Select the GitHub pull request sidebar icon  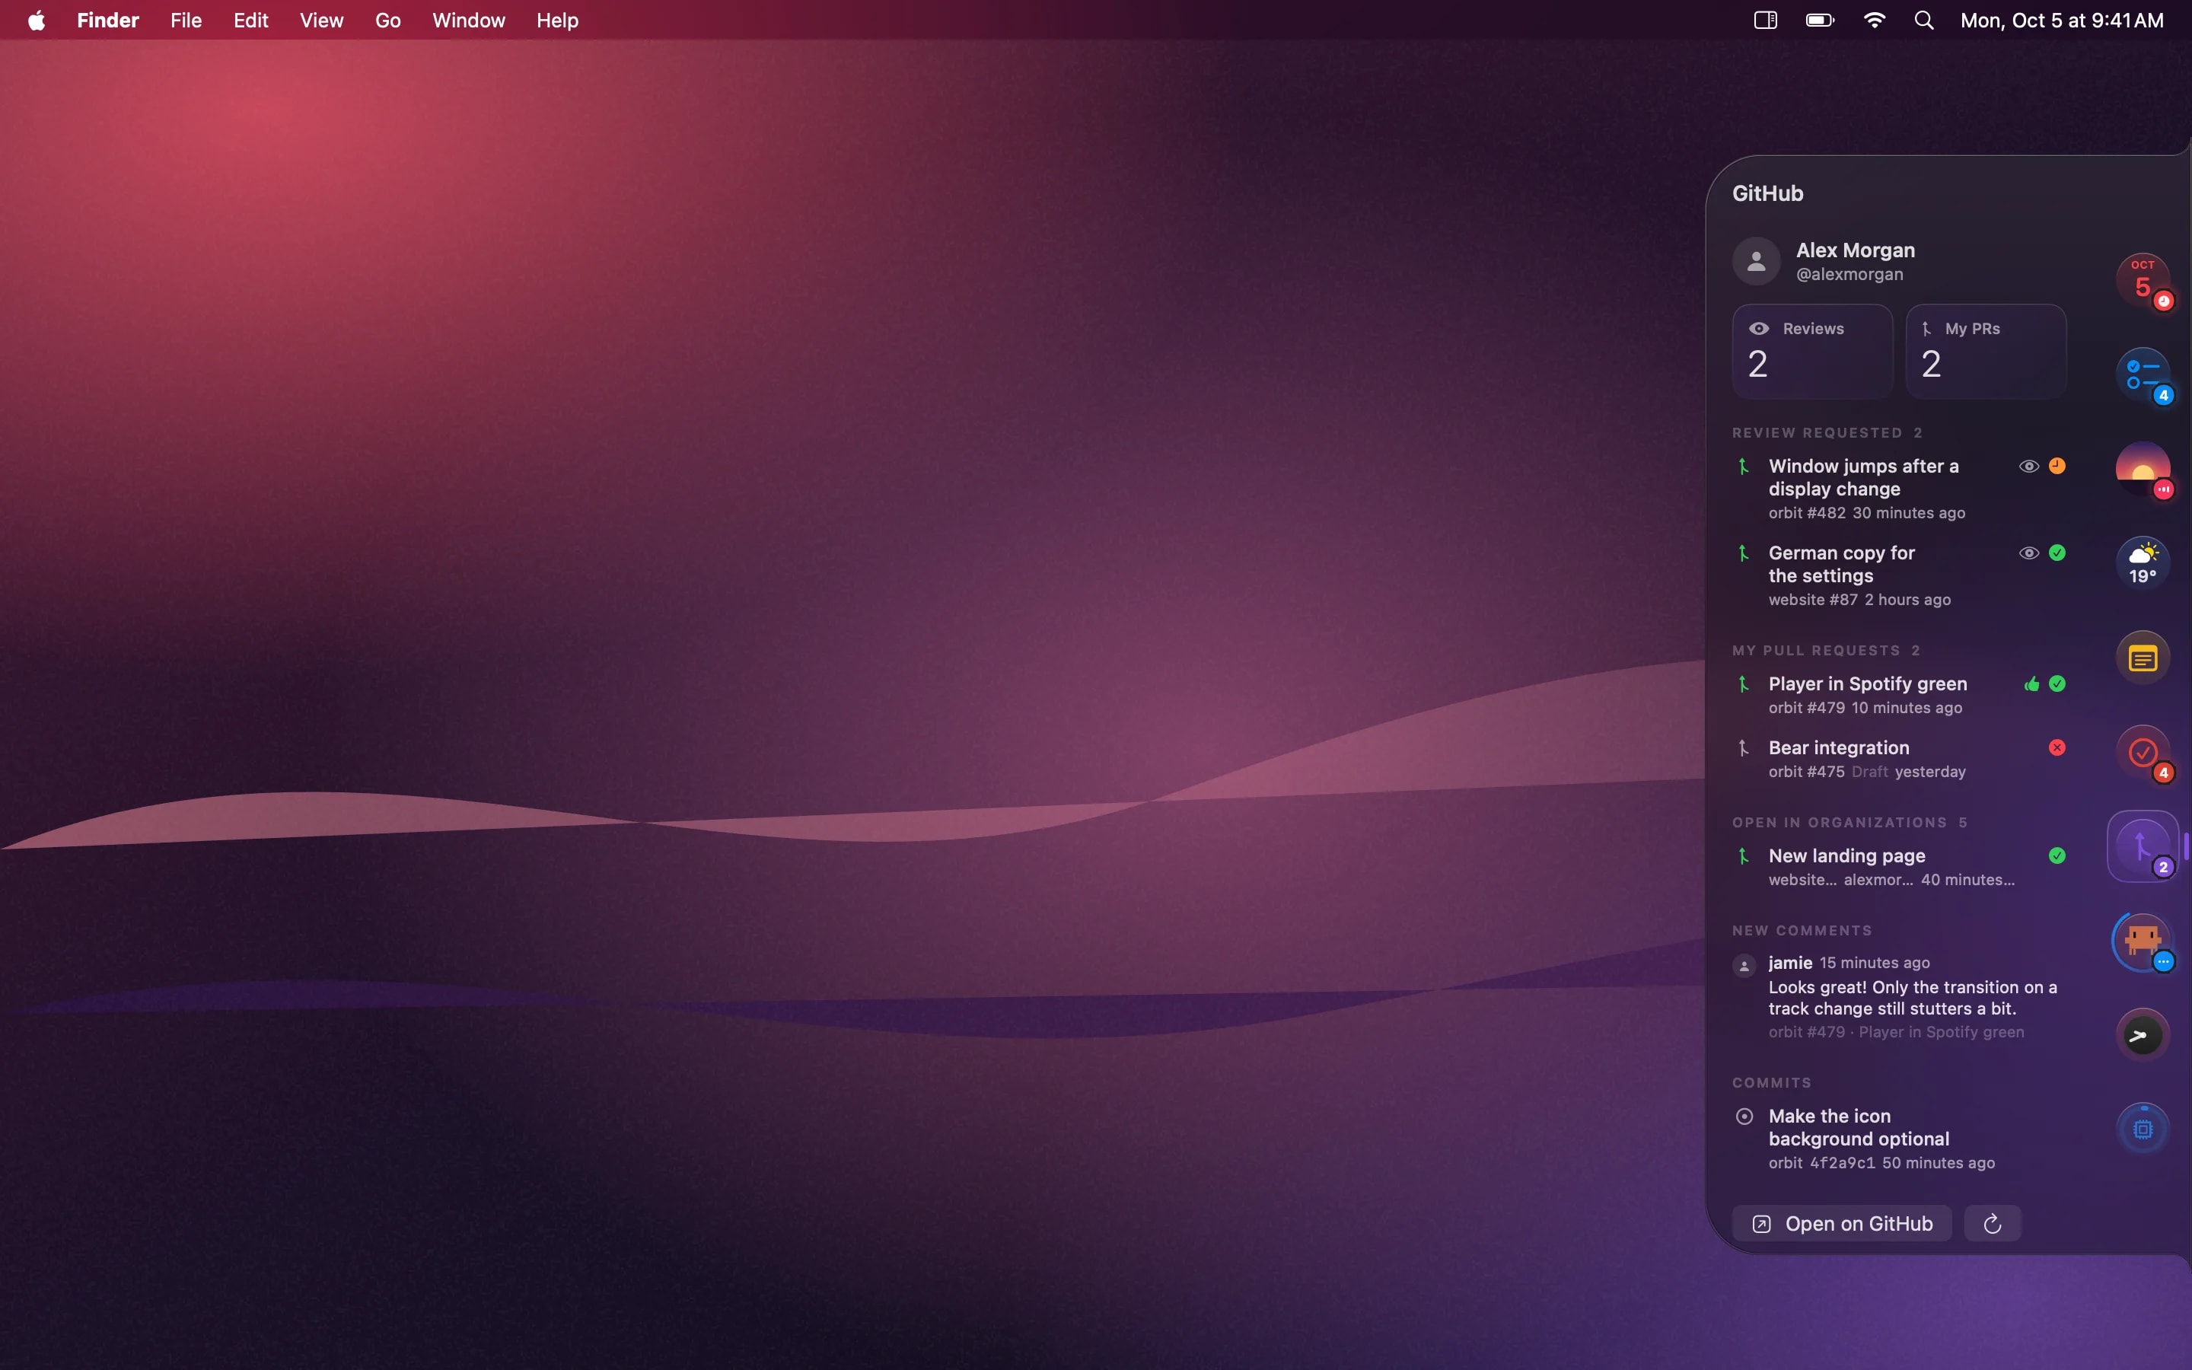click(x=2143, y=846)
